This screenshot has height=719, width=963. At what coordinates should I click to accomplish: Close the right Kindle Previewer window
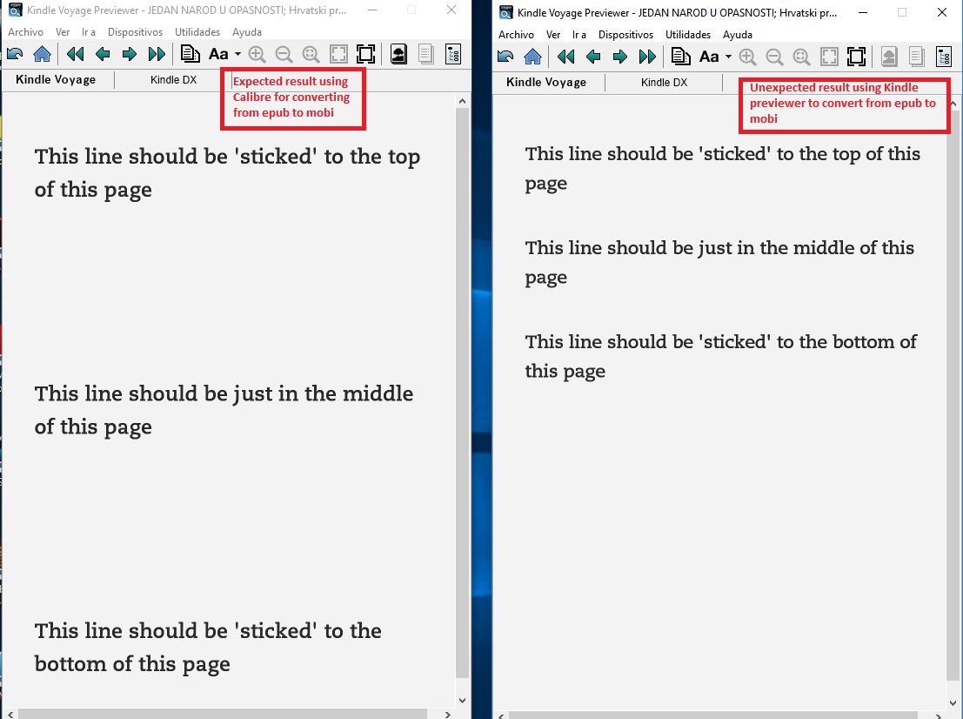[942, 12]
